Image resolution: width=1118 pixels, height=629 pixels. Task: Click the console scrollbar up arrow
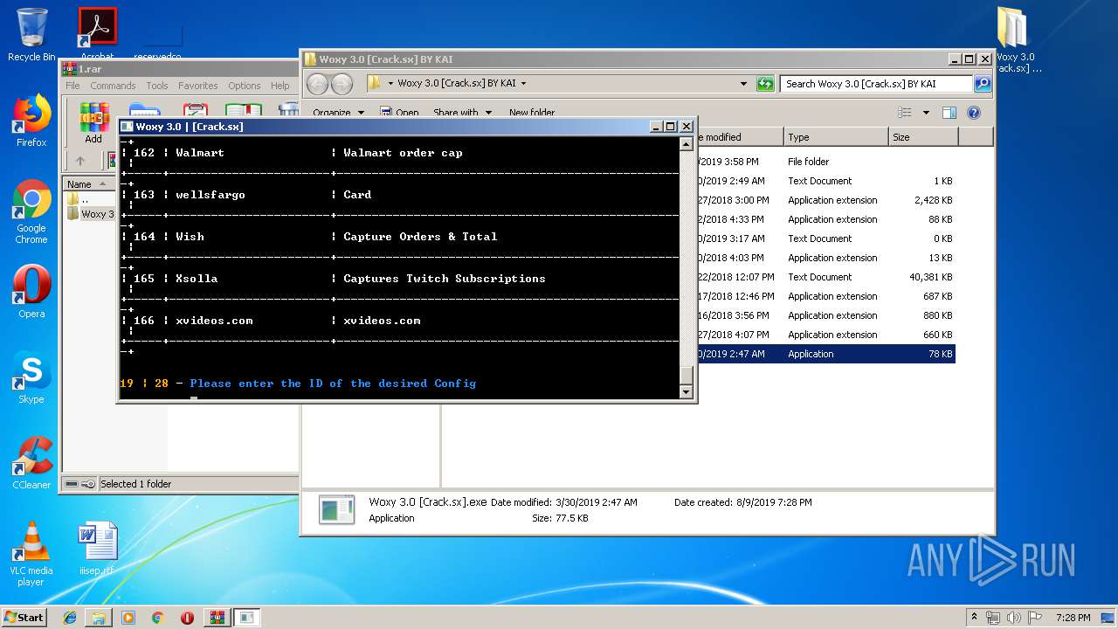coord(687,143)
